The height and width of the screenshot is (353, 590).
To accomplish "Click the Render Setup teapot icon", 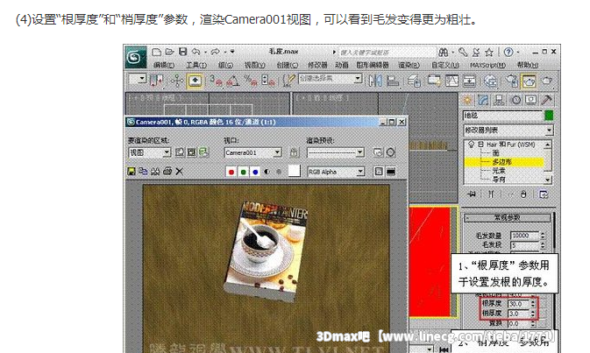I will click(x=511, y=81).
